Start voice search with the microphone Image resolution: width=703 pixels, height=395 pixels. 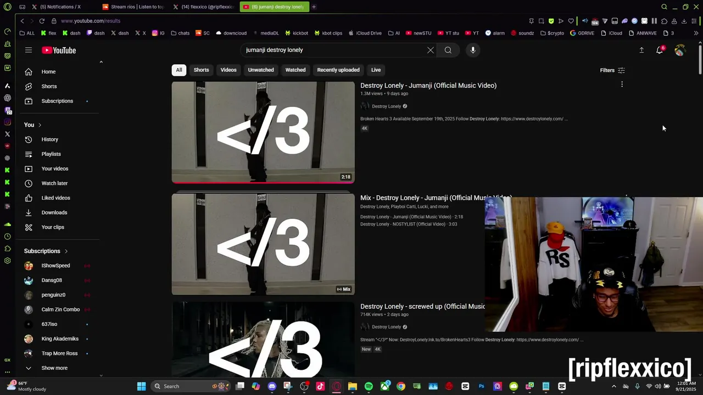(x=473, y=50)
